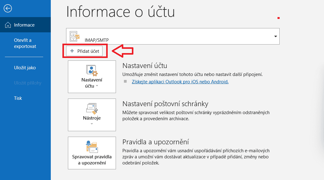Expand the chevron under Nástroje
Viewport: 324px width, 180px height.
pyautogui.click(x=92, y=124)
